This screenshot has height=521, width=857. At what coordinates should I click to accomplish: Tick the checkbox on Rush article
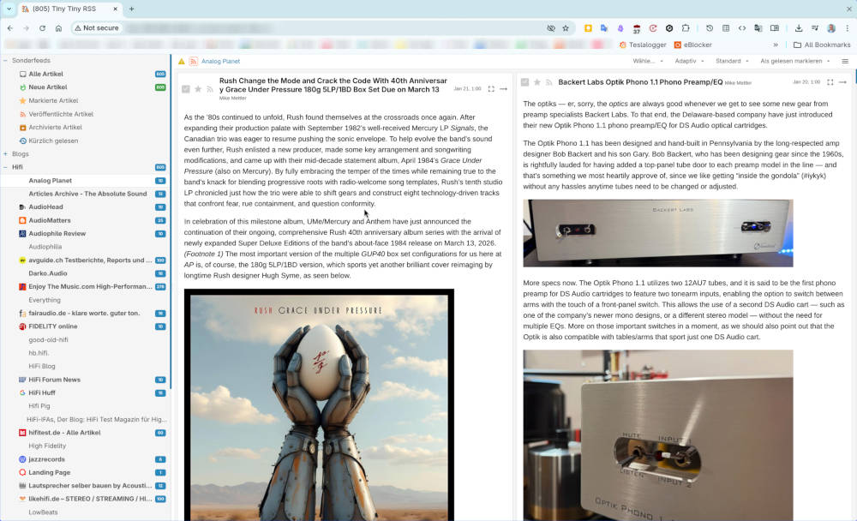point(186,89)
